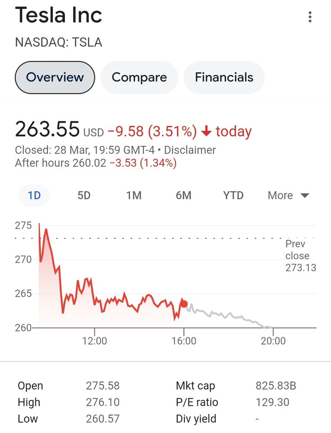331x433 pixels.
Task: Click the dropdown arrow next to More
Action: click(x=305, y=196)
